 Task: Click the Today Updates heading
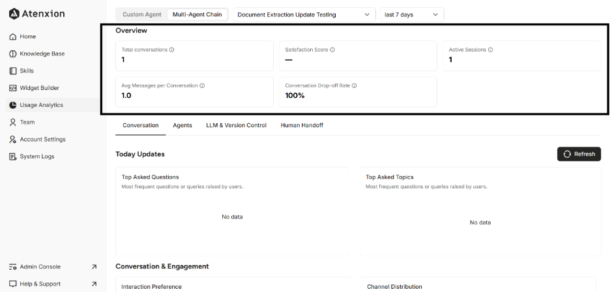140,154
